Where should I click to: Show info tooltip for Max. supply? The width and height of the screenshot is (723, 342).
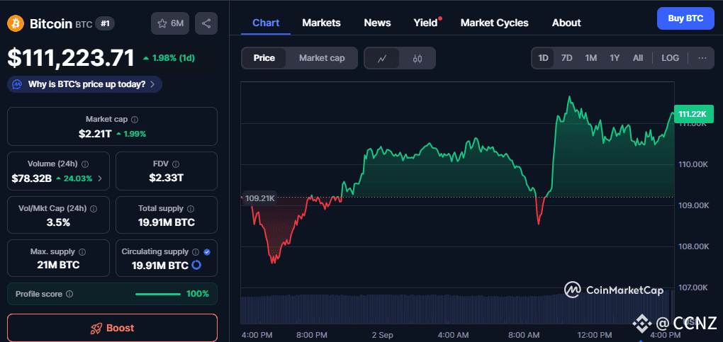[82, 251]
